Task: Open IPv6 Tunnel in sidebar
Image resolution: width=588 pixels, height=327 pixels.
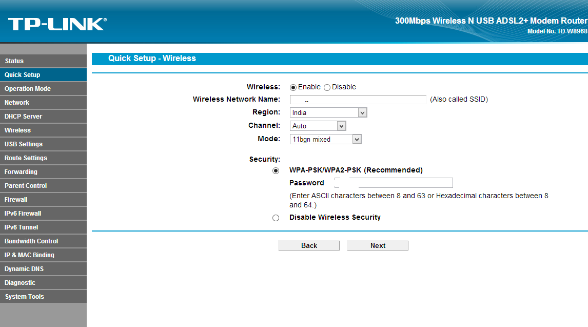Action: [x=43, y=227]
